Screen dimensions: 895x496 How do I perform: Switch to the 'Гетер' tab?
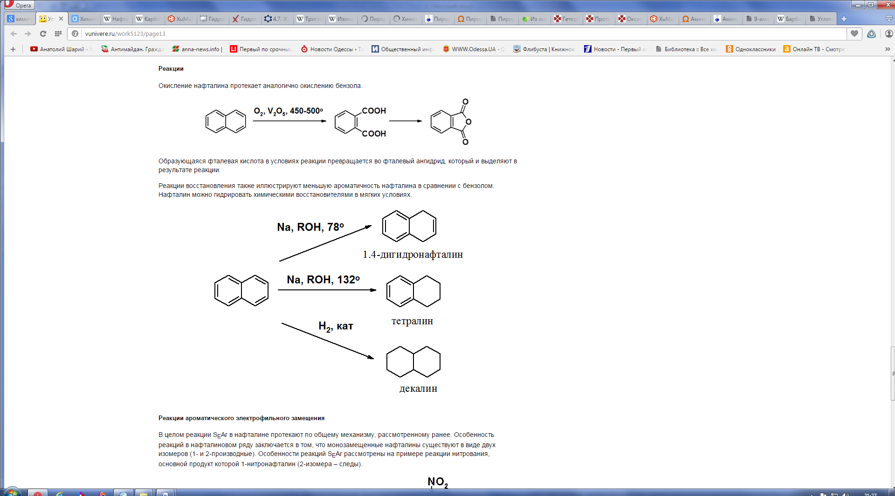(x=566, y=19)
